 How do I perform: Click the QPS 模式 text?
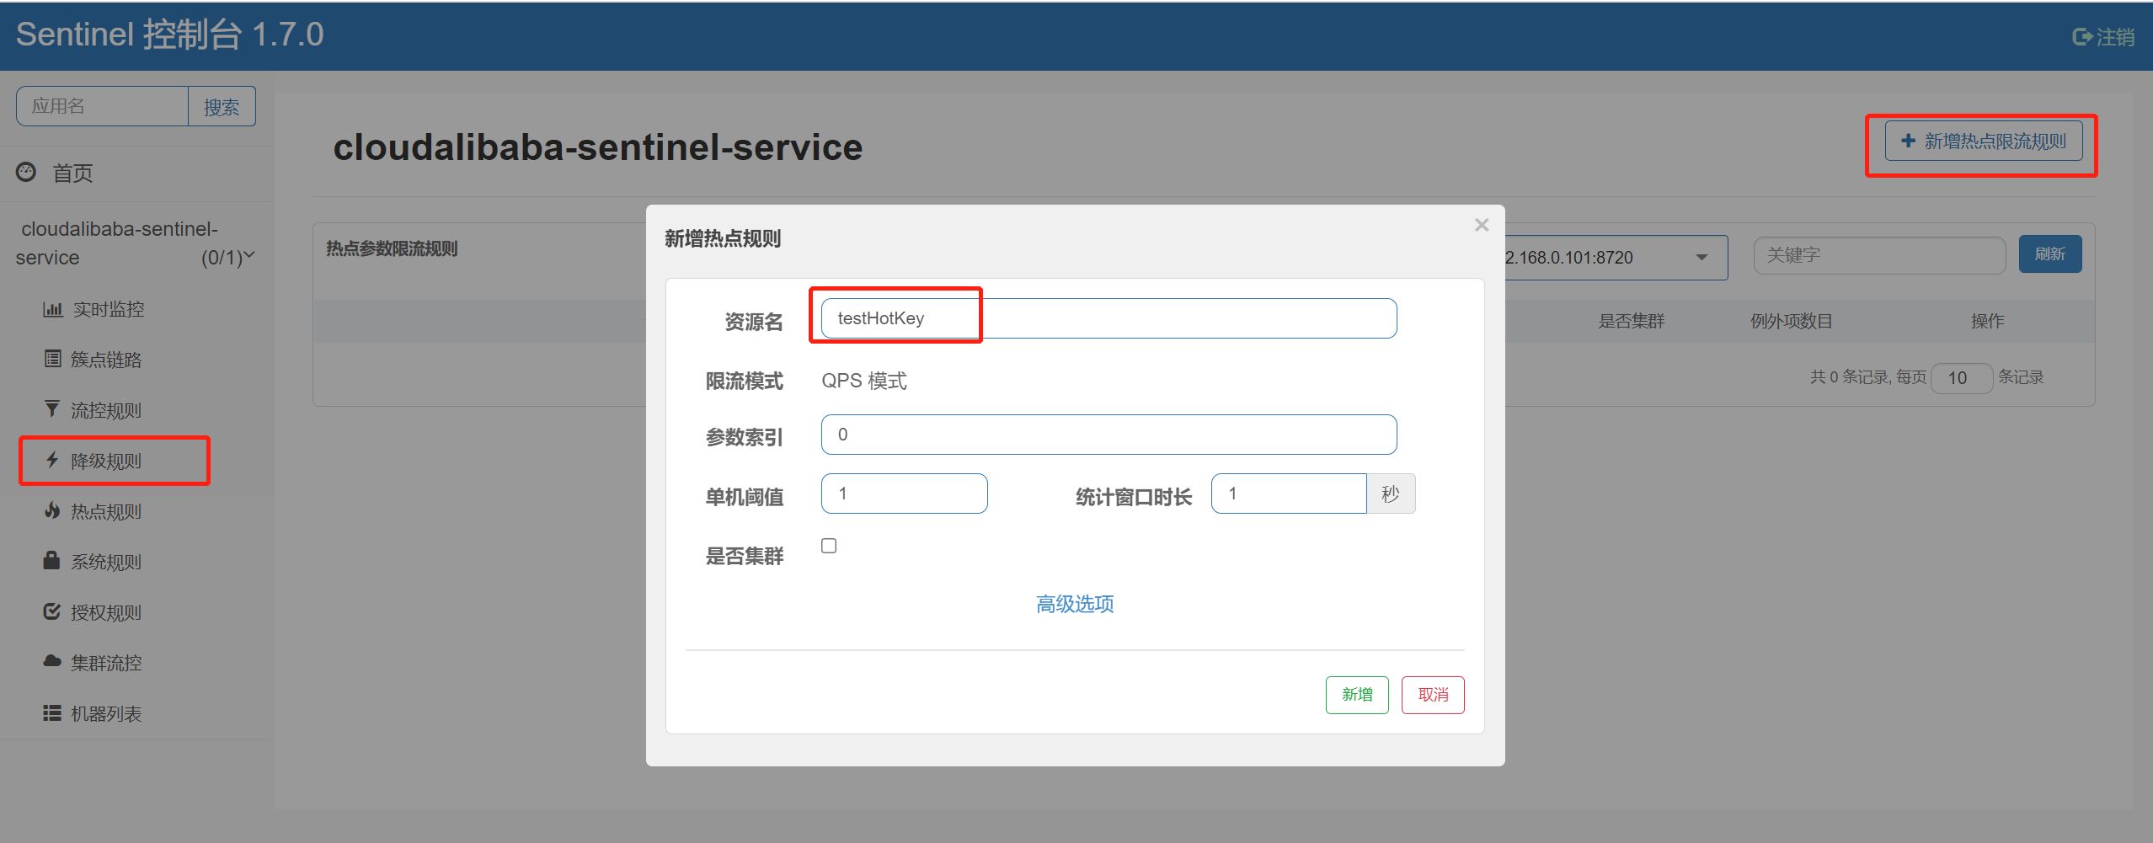point(864,381)
